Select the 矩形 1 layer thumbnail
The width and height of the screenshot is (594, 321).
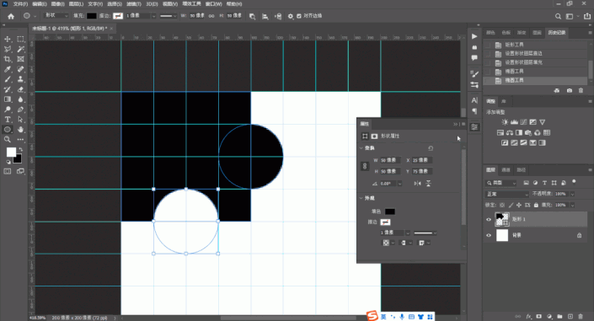[502, 219]
